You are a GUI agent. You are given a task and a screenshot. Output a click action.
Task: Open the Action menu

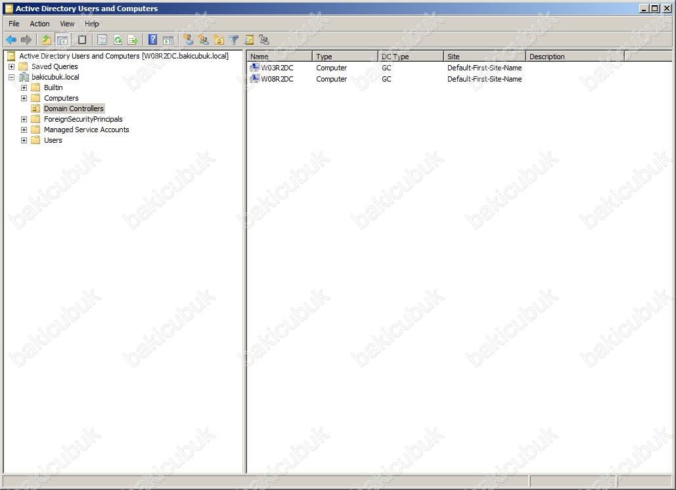click(x=39, y=24)
